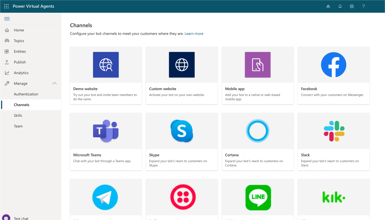385x220 pixels.
Task: Click the help question mark icon
Action: click(363, 6)
